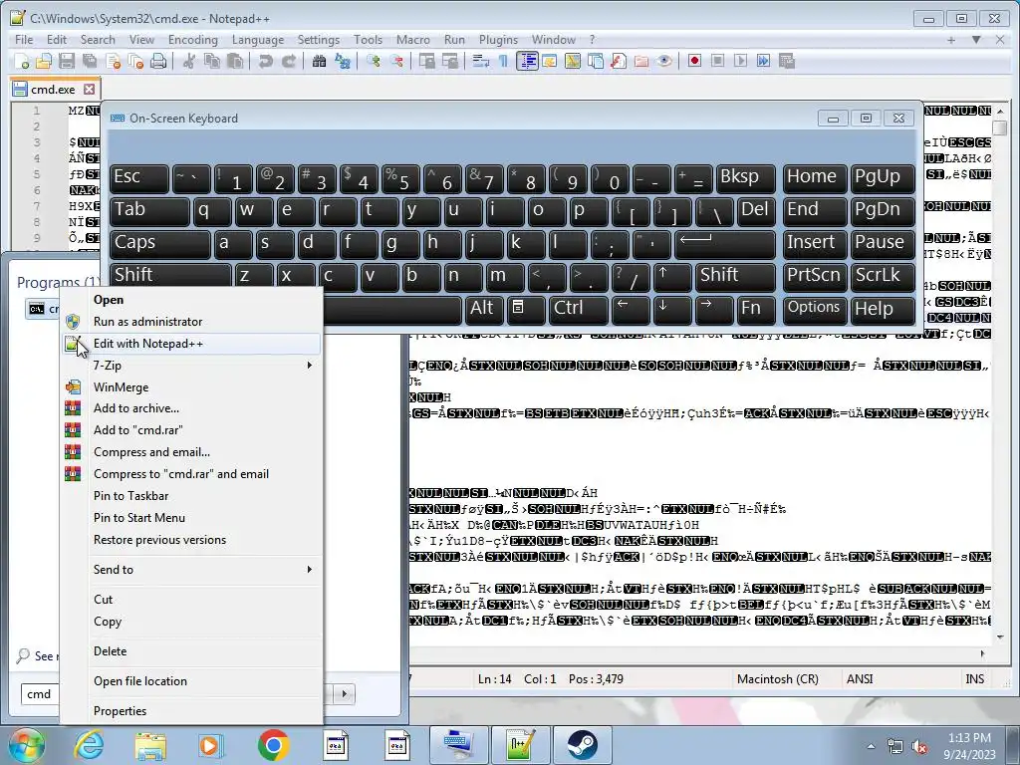Click the Save toolbar icon

click(67, 61)
